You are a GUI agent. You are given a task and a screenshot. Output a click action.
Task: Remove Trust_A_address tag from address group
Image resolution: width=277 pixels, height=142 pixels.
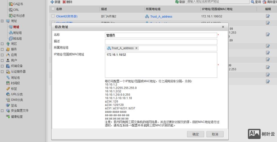(x=137, y=48)
